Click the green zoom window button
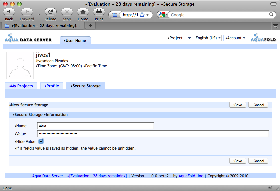 tap(19, 4)
